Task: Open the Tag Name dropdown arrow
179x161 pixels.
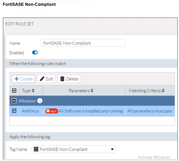Action: click(x=112, y=149)
